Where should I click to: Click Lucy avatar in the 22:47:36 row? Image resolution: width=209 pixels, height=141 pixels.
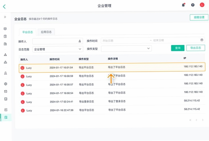tap(23, 111)
